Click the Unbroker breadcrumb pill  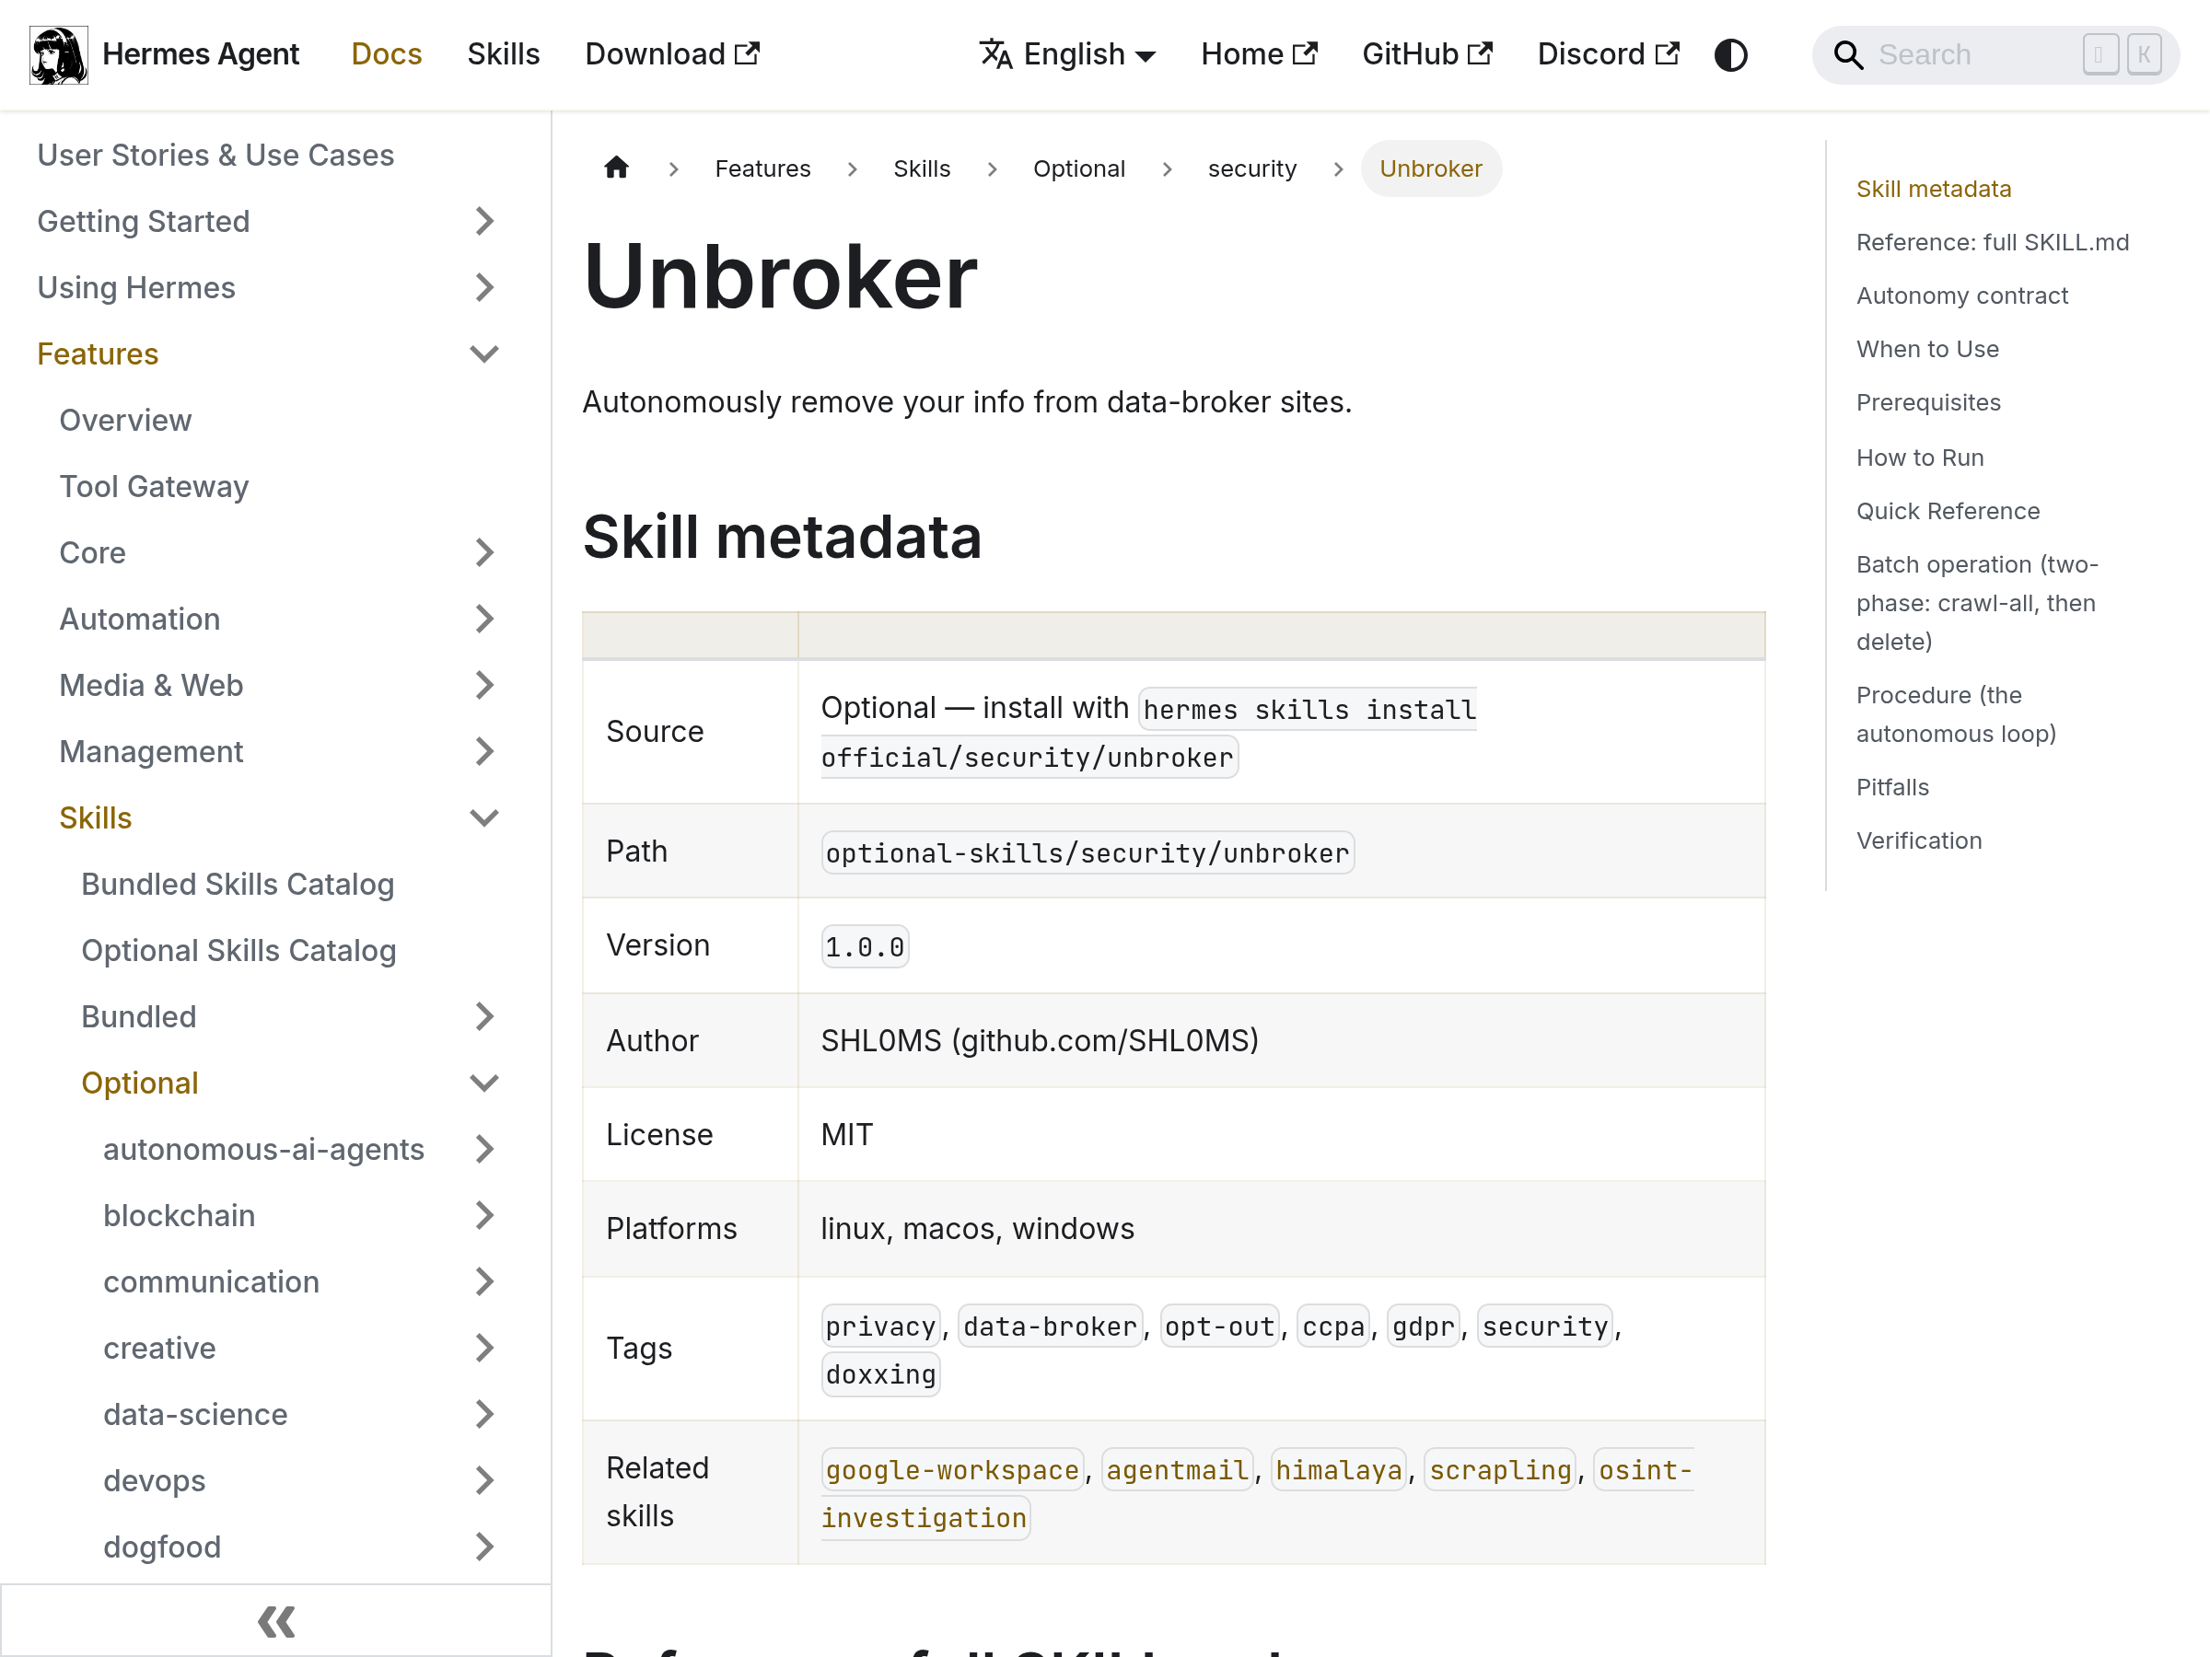click(x=1431, y=168)
